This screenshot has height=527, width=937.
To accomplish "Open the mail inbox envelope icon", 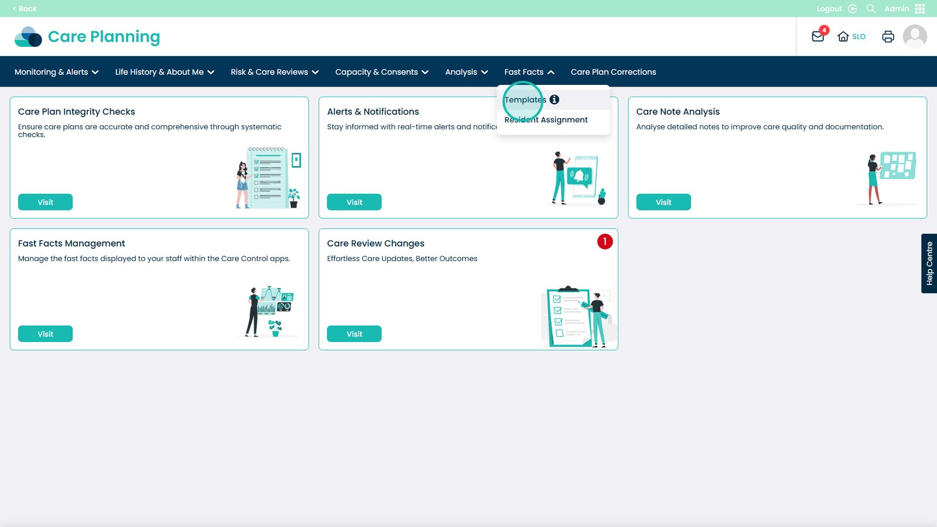I will [818, 36].
